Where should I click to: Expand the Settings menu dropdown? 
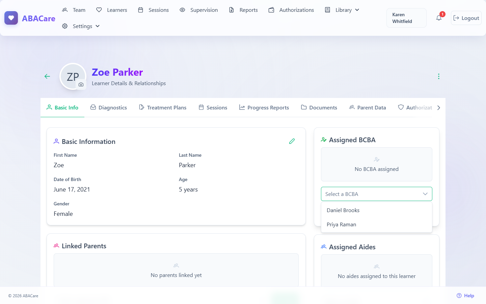tap(81, 26)
